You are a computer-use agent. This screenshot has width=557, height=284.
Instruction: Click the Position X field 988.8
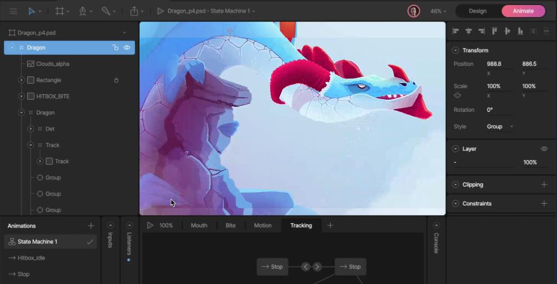(500, 64)
